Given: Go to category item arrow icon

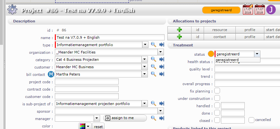Looking at the screenshot, I should coord(162,60).
